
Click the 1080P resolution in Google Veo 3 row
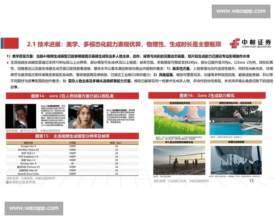[72, 146]
